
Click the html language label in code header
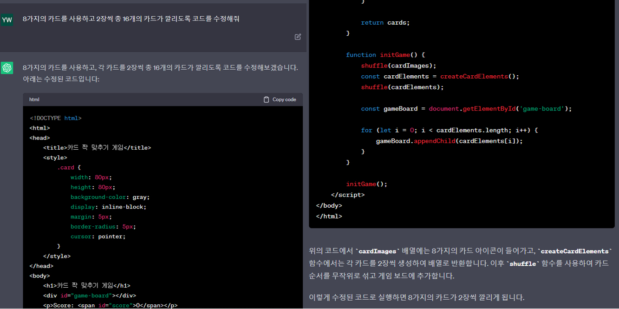tap(34, 99)
